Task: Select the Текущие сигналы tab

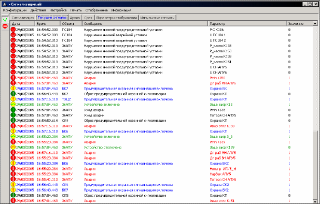Action: pyautogui.click(x=52, y=18)
